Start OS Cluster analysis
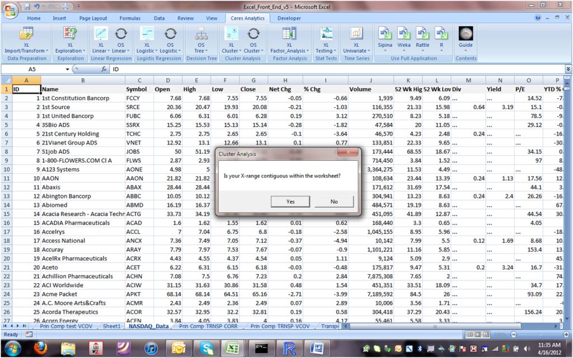The height and width of the screenshot is (358, 573). click(x=253, y=40)
